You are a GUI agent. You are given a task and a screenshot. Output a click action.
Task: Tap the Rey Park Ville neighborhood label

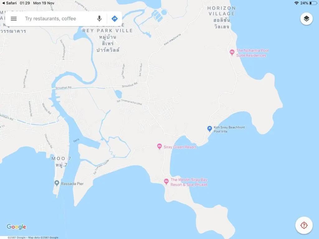[107, 31]
